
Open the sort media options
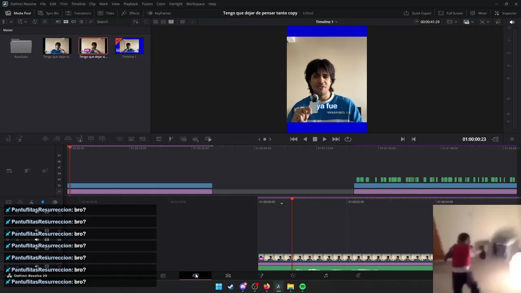[136, 22]
